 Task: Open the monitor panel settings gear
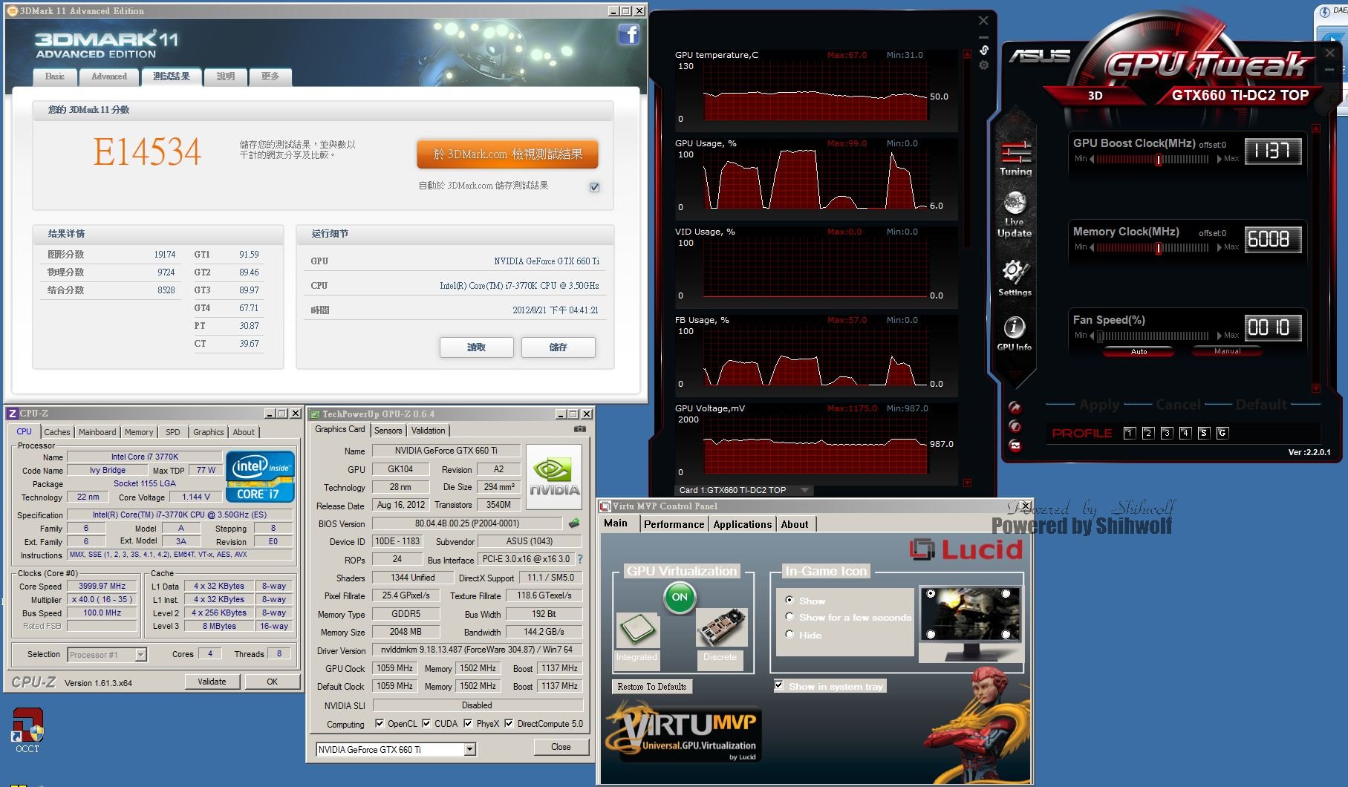983,65
